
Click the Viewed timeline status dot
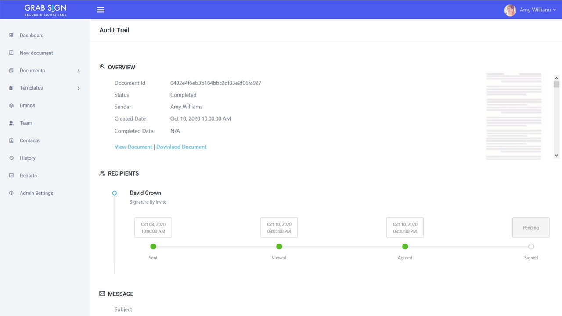coord(279,247)
